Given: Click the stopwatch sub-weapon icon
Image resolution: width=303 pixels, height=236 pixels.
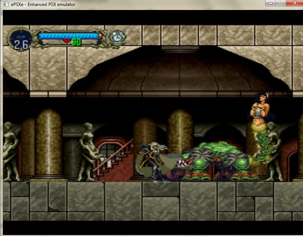Looking at the screenshot, I should (117, 37).
